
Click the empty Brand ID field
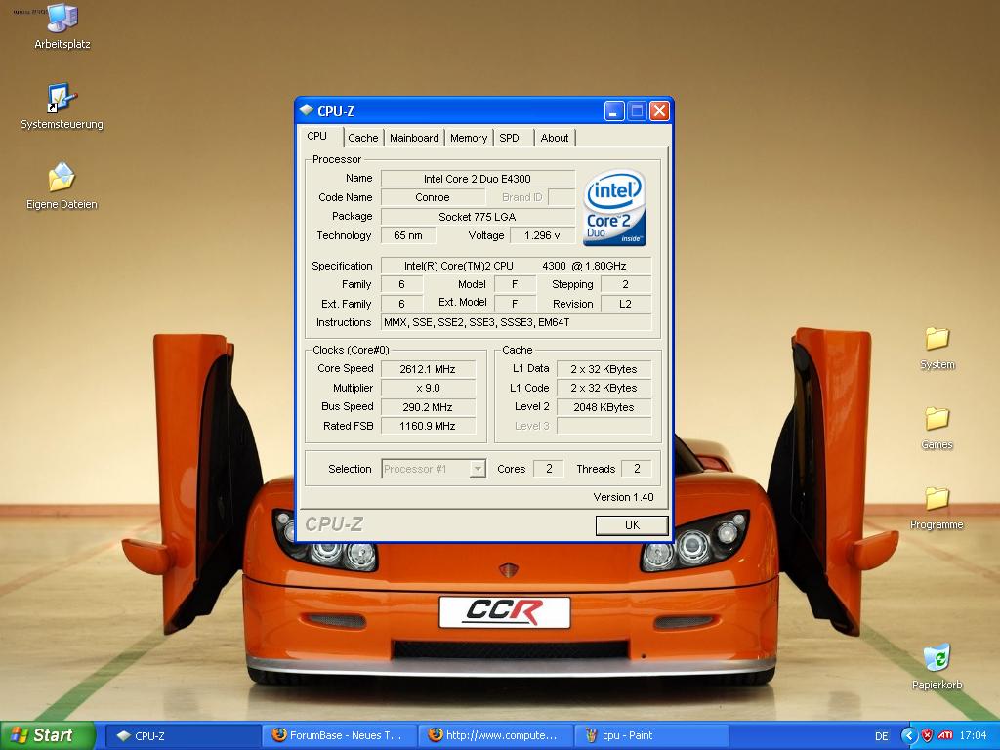(x=562, y=197)
